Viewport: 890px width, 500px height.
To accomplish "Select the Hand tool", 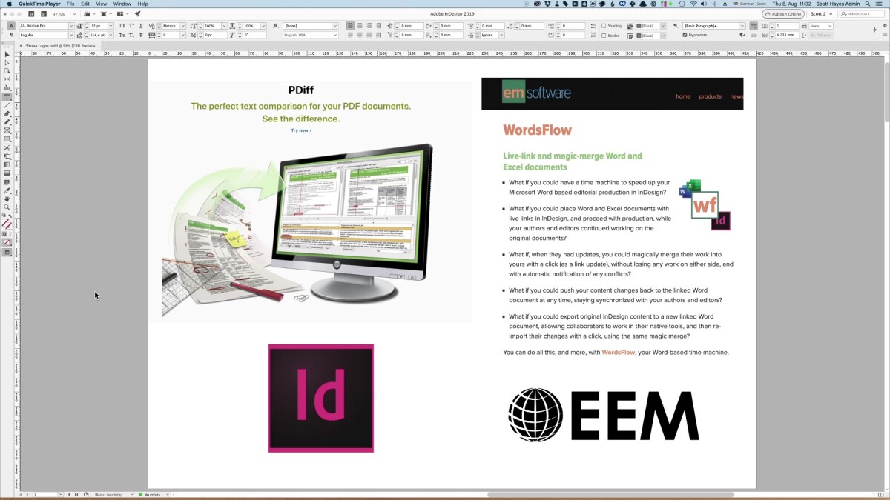I will [7, 199].
